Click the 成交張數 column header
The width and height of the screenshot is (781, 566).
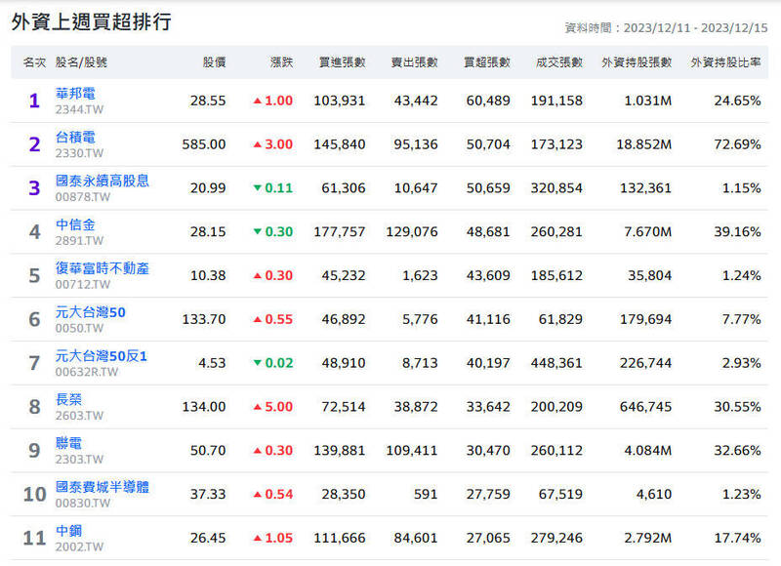coord(558,62)
